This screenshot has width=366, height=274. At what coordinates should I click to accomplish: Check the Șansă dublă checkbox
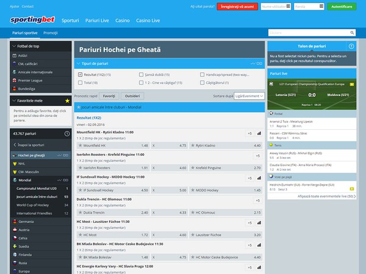coord(141,74)
